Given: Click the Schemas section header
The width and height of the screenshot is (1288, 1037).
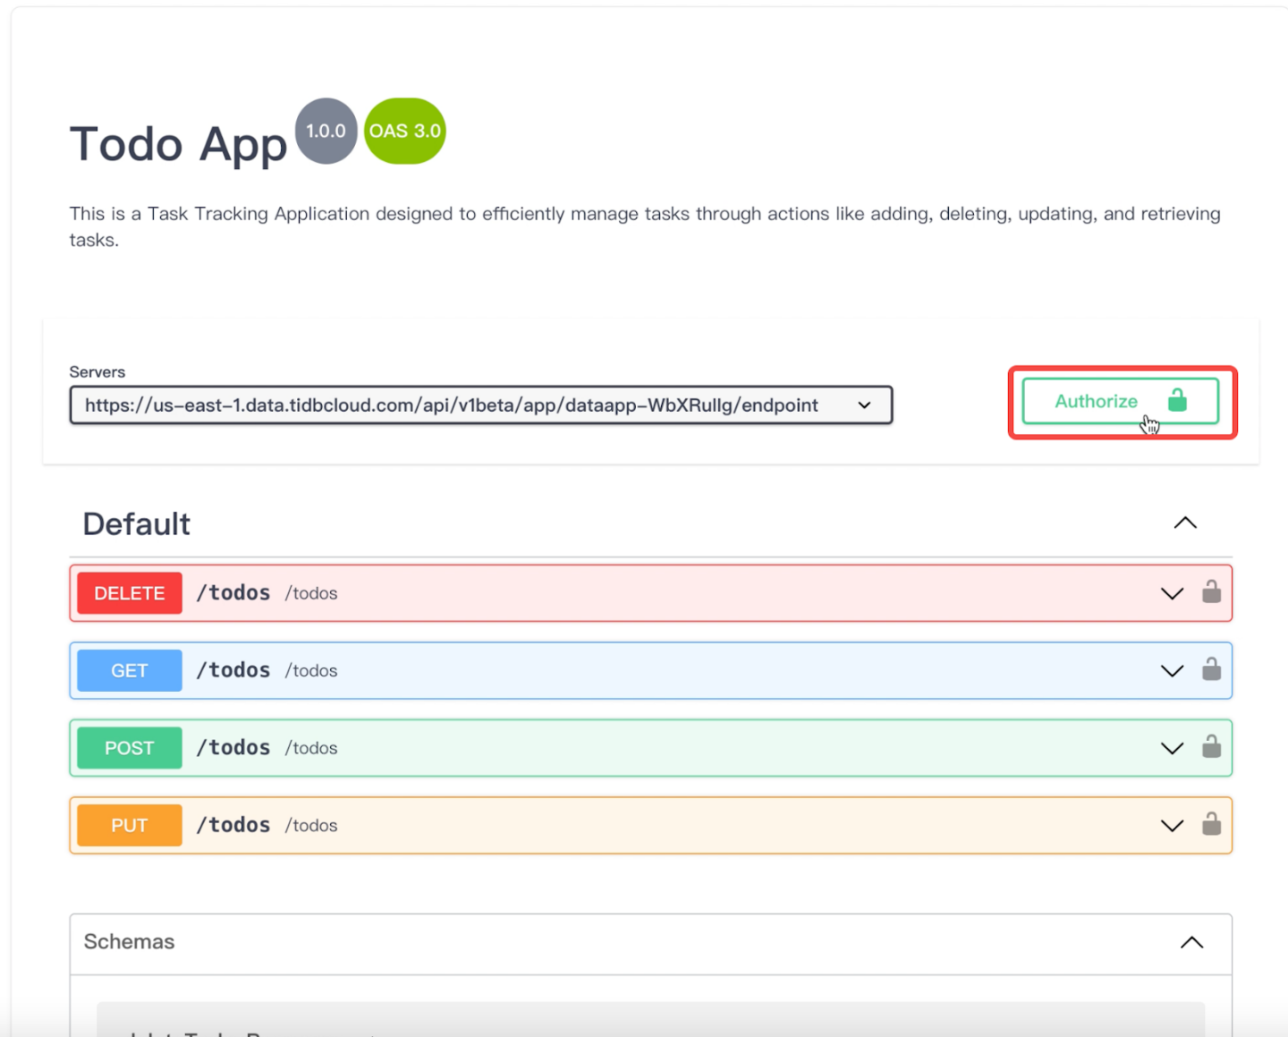Looking at the screenshot, I should click(x=129, y=942).
